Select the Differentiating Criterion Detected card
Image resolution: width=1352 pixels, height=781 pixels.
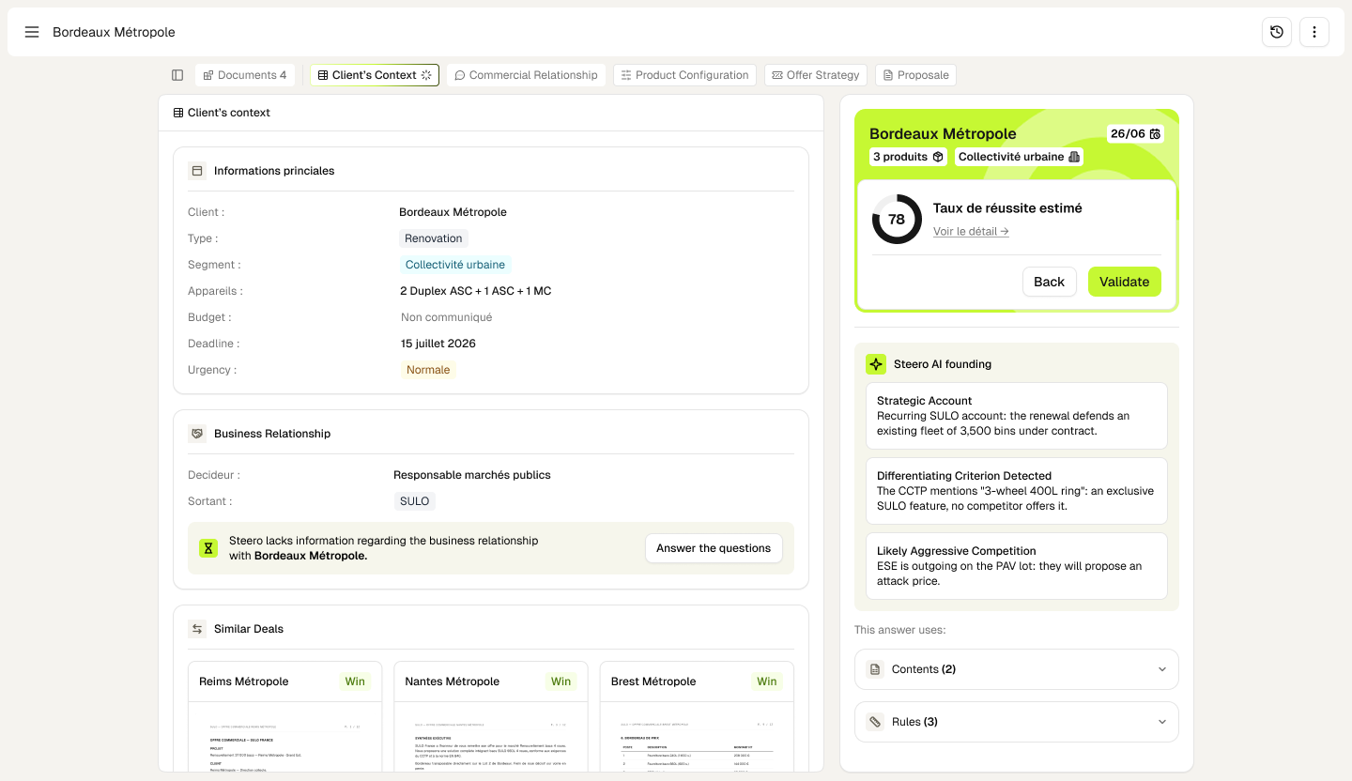click(1016, 491)
